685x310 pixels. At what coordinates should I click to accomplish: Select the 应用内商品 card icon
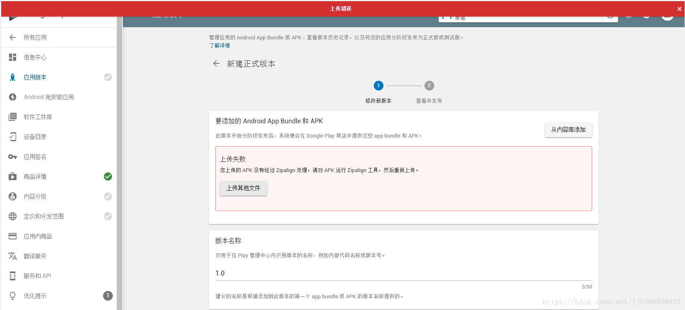tap(13, 236)
